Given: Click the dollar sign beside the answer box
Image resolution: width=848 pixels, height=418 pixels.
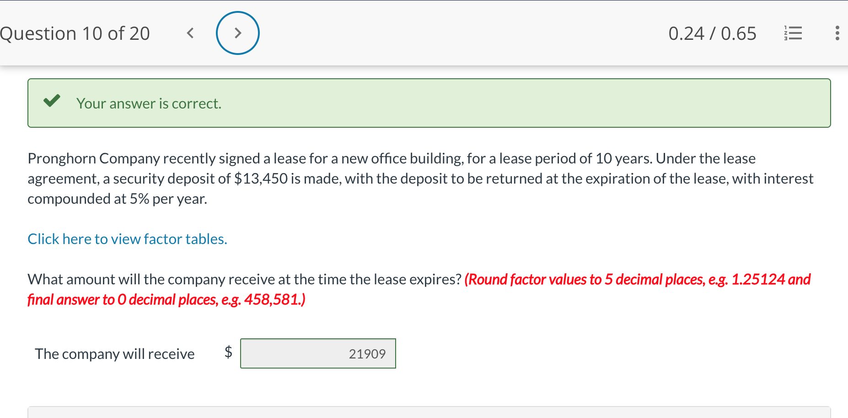Looking at the screenshot, I should [228, 352].
